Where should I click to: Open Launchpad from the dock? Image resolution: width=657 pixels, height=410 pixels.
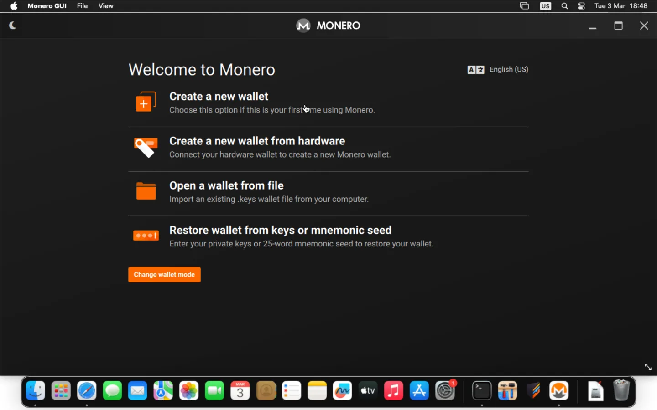point(61,391)
